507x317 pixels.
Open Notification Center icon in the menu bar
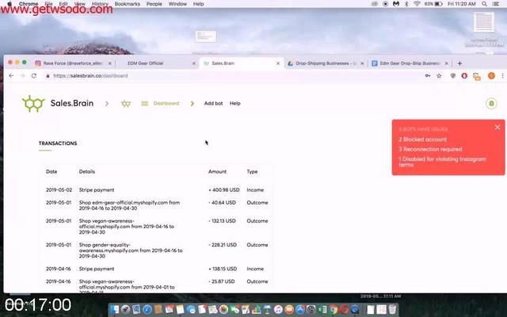pyautogui.click(x=496, y=4)
